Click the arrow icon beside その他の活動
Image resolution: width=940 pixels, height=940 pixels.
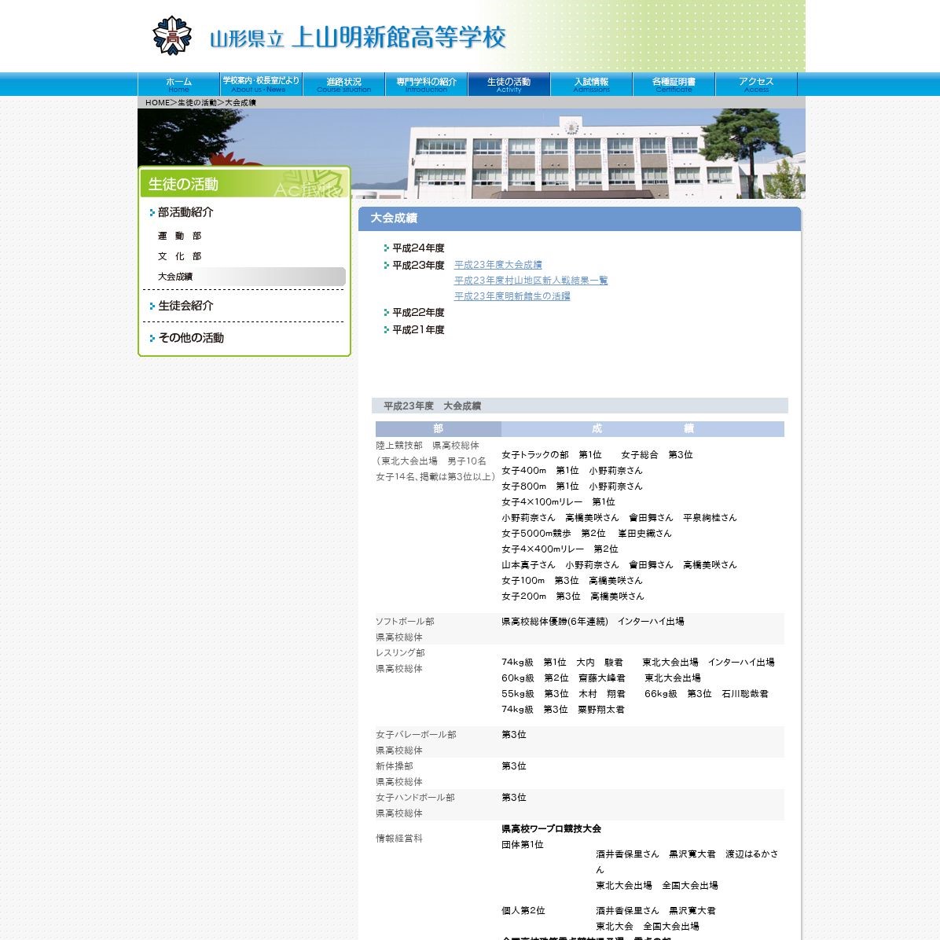[152, 338]
